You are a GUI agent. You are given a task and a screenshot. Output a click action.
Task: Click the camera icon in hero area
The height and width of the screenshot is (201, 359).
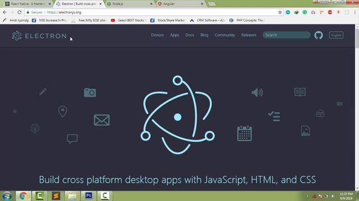click(90, 93)
